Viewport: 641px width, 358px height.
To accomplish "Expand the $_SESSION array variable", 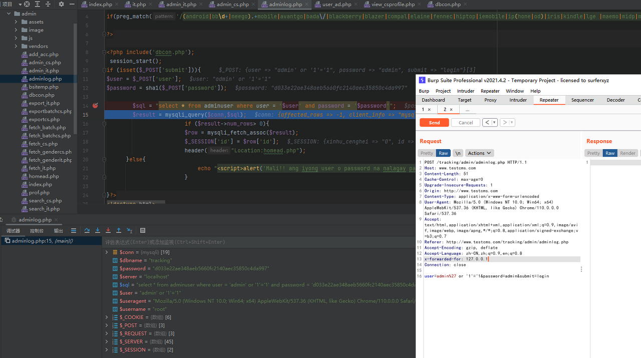I will tap(107, 349).
